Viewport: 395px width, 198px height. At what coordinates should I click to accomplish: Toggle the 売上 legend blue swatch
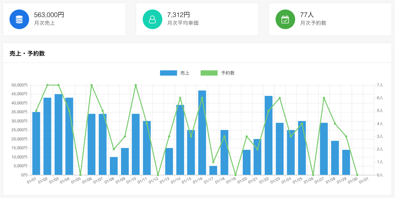[x=168, y=73]
